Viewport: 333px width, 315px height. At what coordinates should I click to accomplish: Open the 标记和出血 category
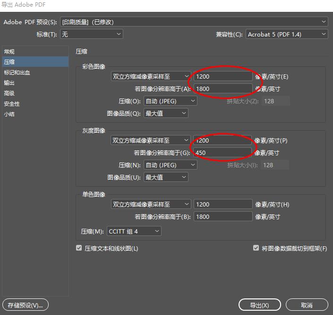pos(35,72)
